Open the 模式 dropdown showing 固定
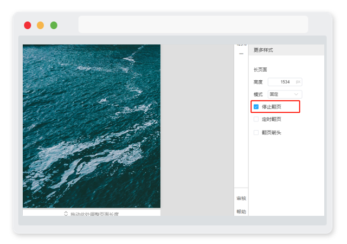The height and width of the screenshot is (244, 347). coord(285,94)
